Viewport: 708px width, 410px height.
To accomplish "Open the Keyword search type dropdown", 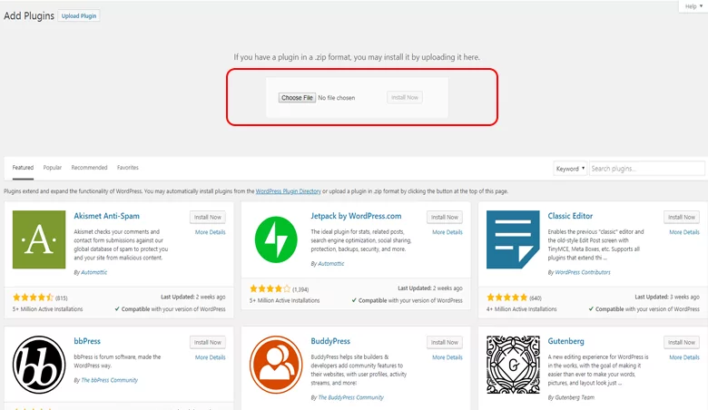I will (x=570, y=168).
